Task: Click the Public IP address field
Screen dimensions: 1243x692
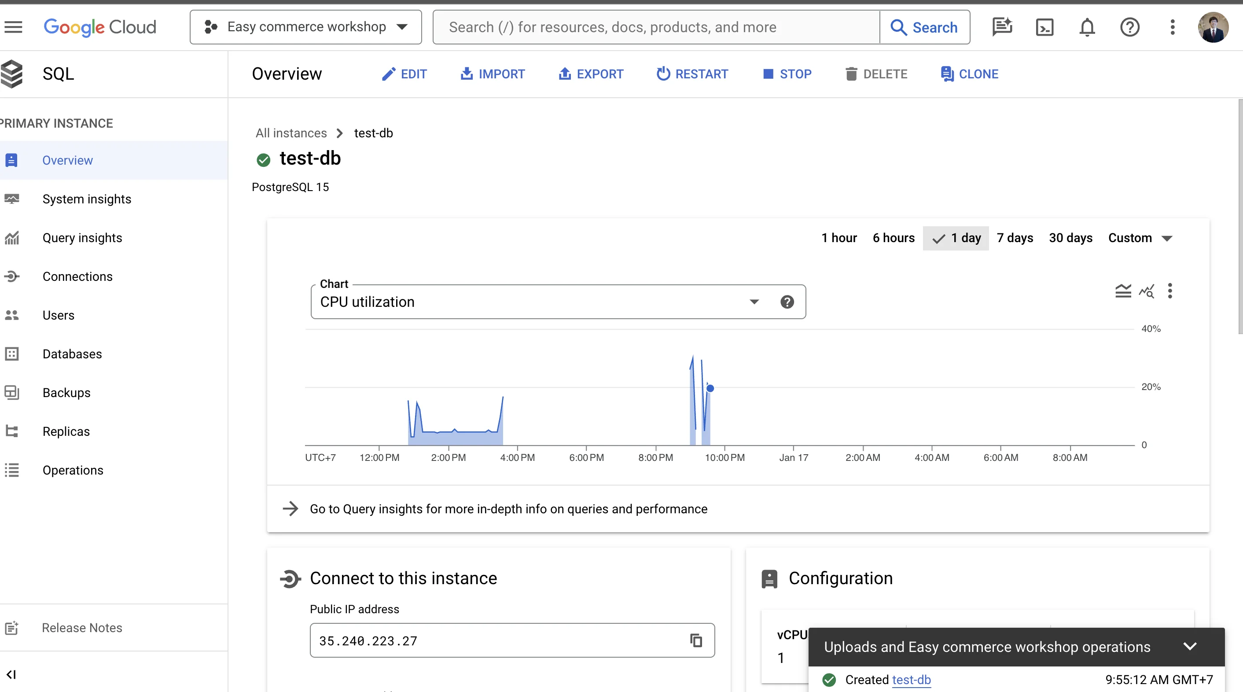Action: click(512, 640)
